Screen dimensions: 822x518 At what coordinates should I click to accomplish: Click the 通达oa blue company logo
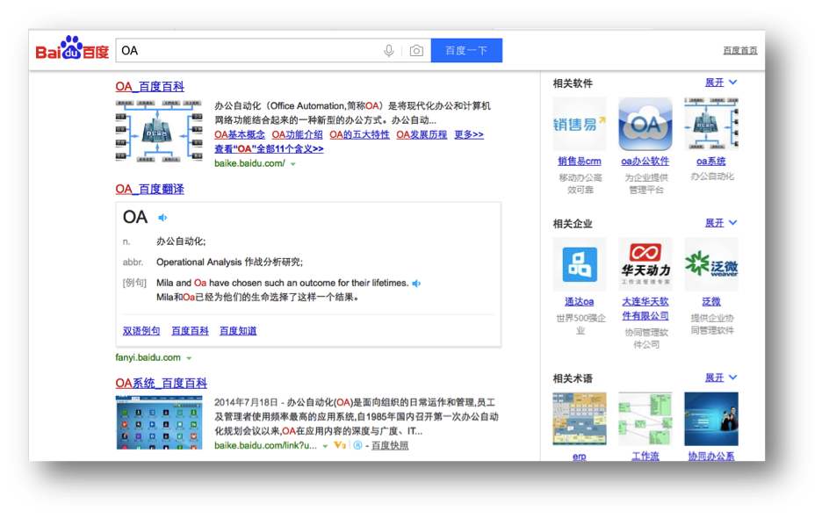pyautogui.click(x=580, y=264)
